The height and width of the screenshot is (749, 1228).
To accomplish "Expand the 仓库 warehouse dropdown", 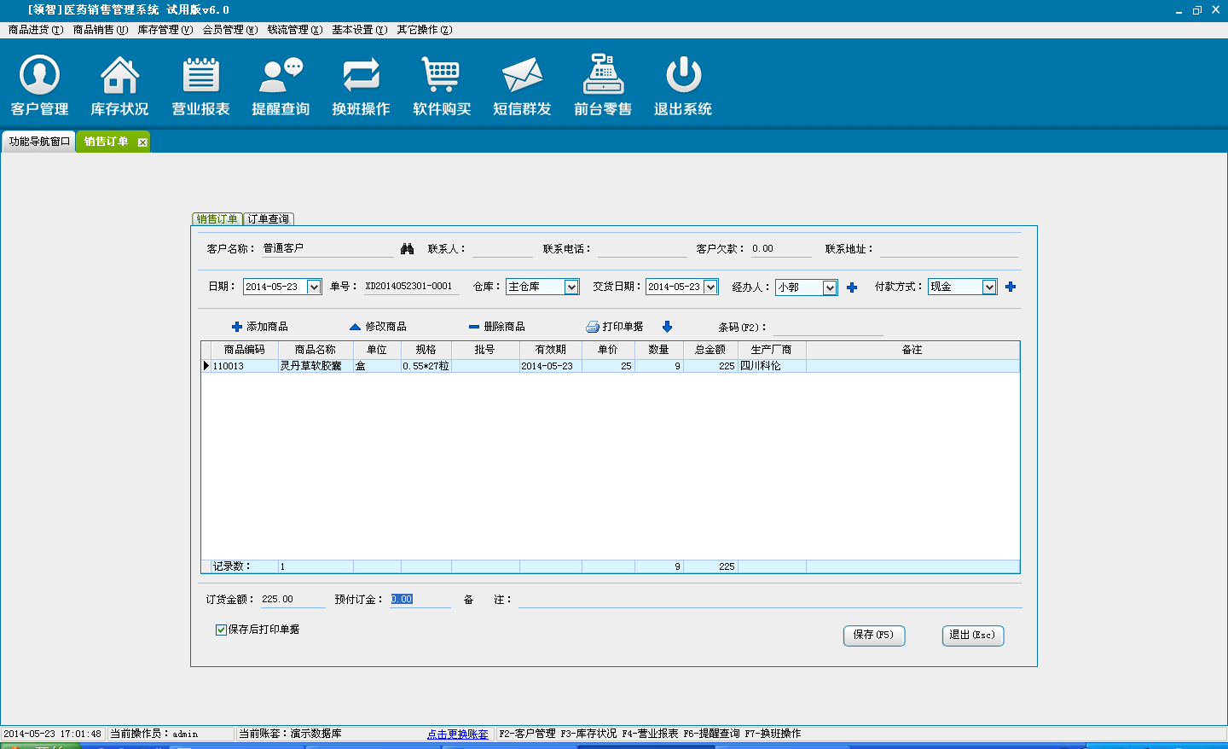I will pos(571,287).
